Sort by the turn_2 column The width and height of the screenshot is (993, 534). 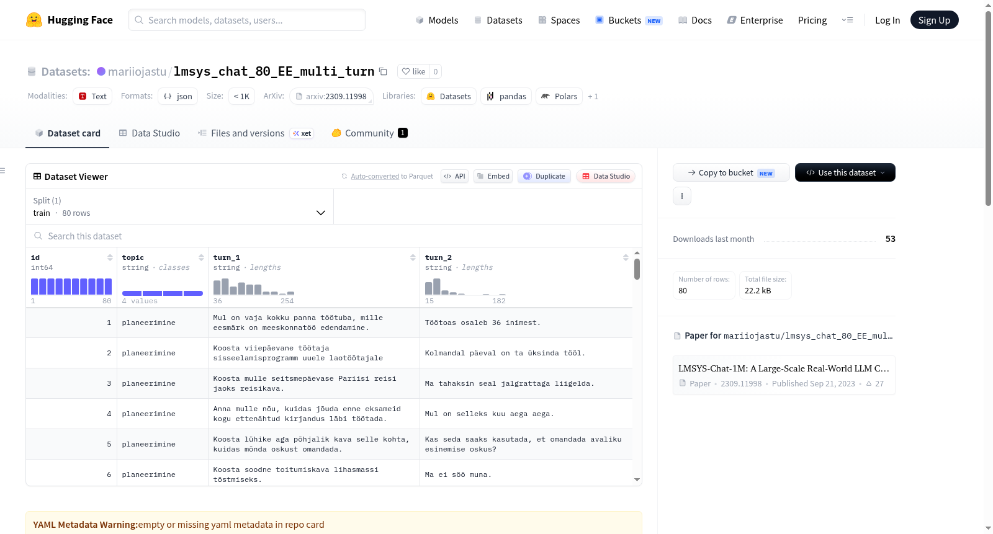[x=626, y=257]
